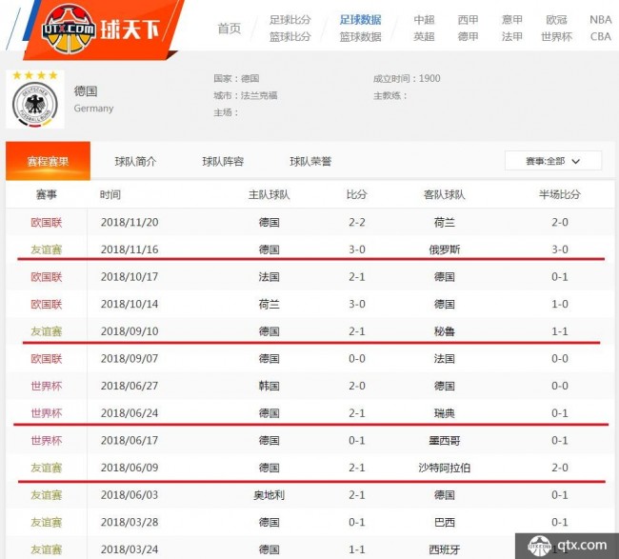Switch to the 球队简介 team profile tab

[135, 161]
